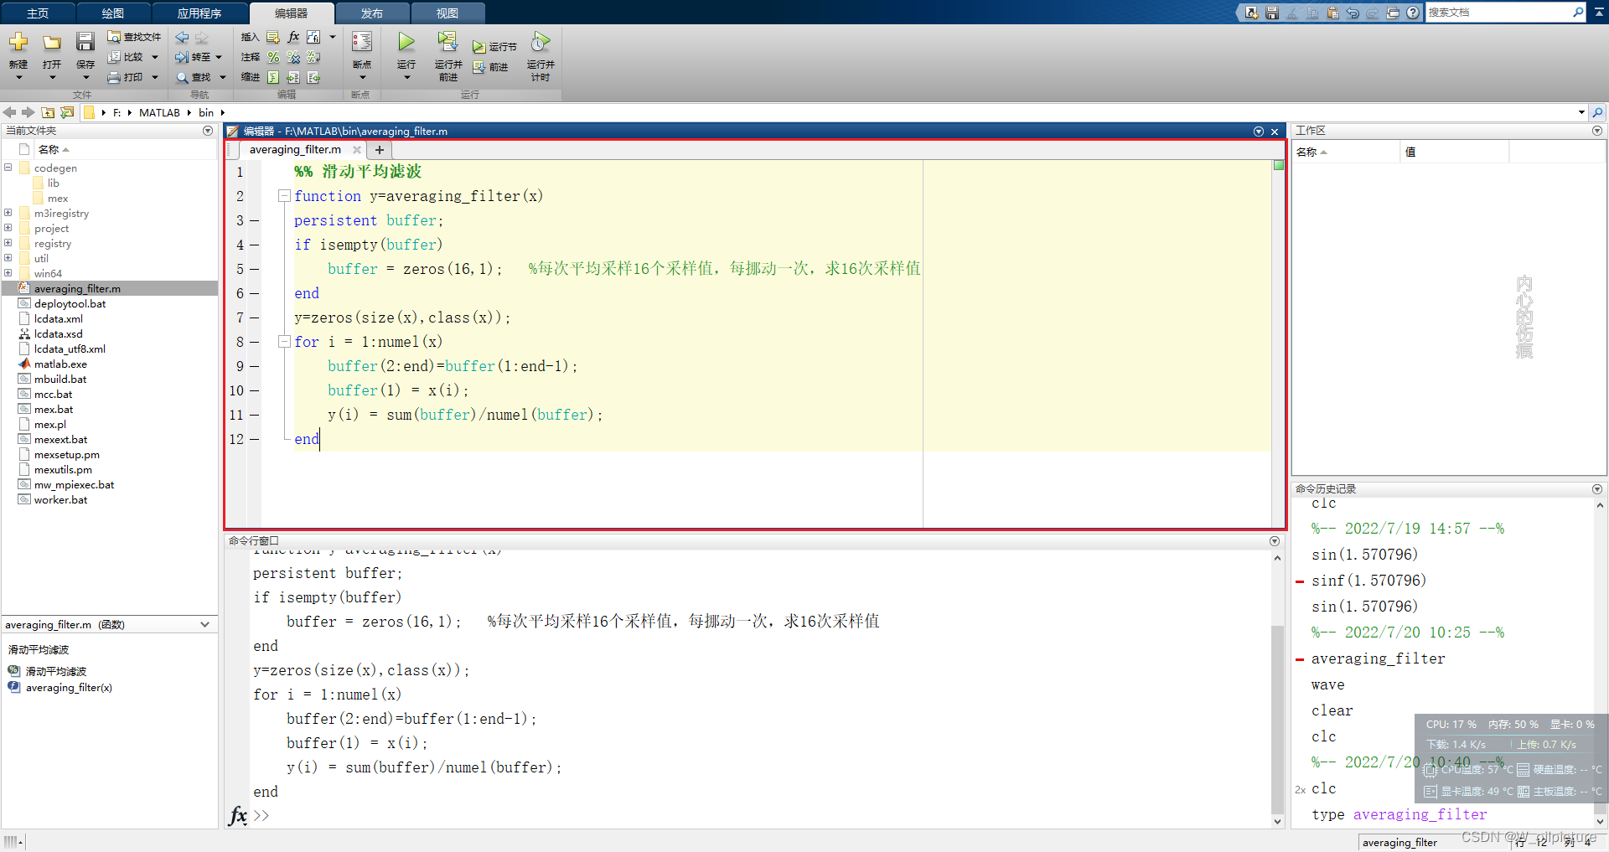Viewport: 1609px width, 852px height.
Task: Switch to the 视图 (View) tab
Action: coord(448,13)
